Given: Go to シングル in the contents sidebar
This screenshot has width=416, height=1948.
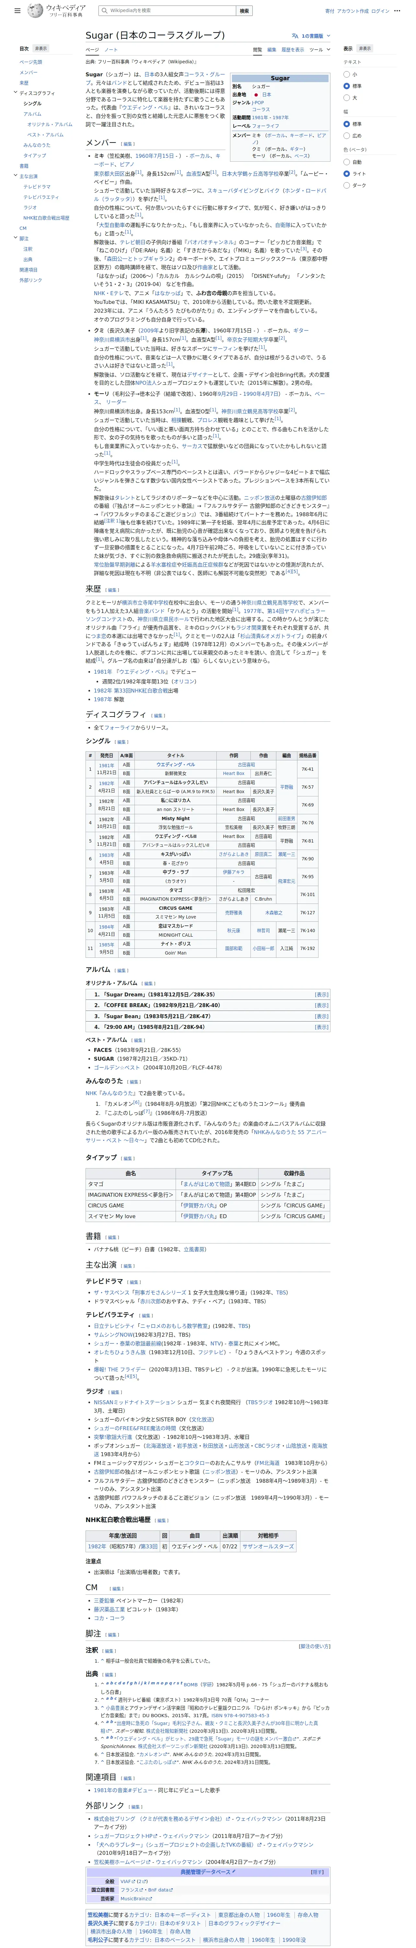Looking at the screenshot, I should point(32,104).
